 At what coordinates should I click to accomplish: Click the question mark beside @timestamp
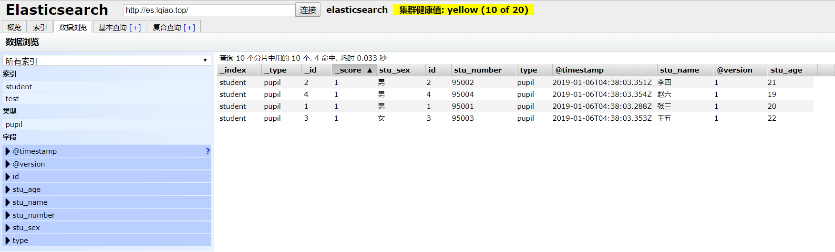pos(207,151)
